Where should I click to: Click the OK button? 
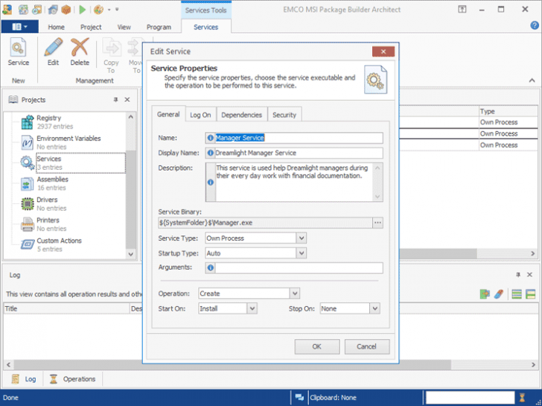[x=317, y=346]
